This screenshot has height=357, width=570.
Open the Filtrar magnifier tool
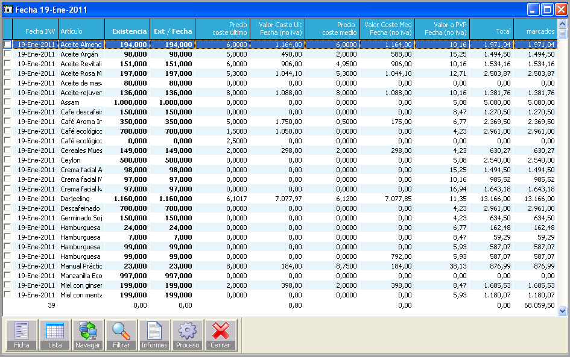121,335
